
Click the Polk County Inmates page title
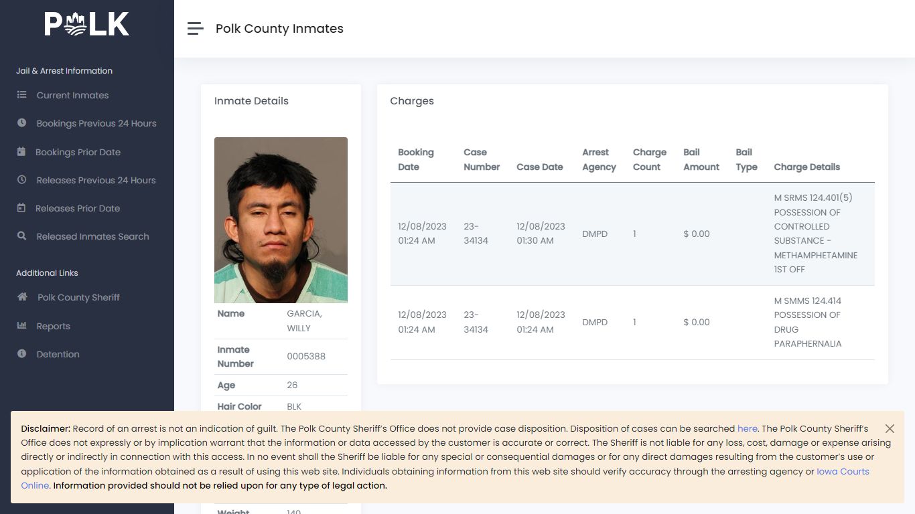[x=279, y=28]
